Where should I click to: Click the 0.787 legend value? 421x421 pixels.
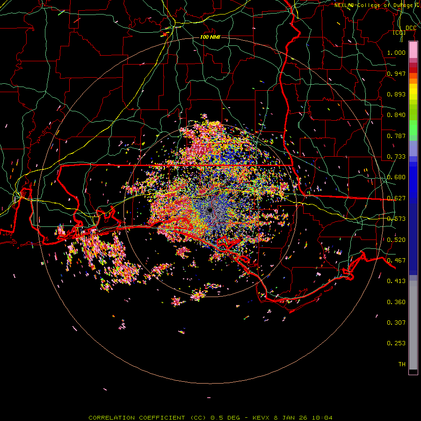tap(396, 136)
